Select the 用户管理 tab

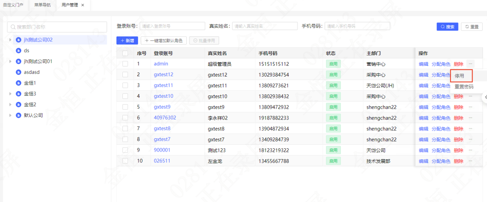70,5
